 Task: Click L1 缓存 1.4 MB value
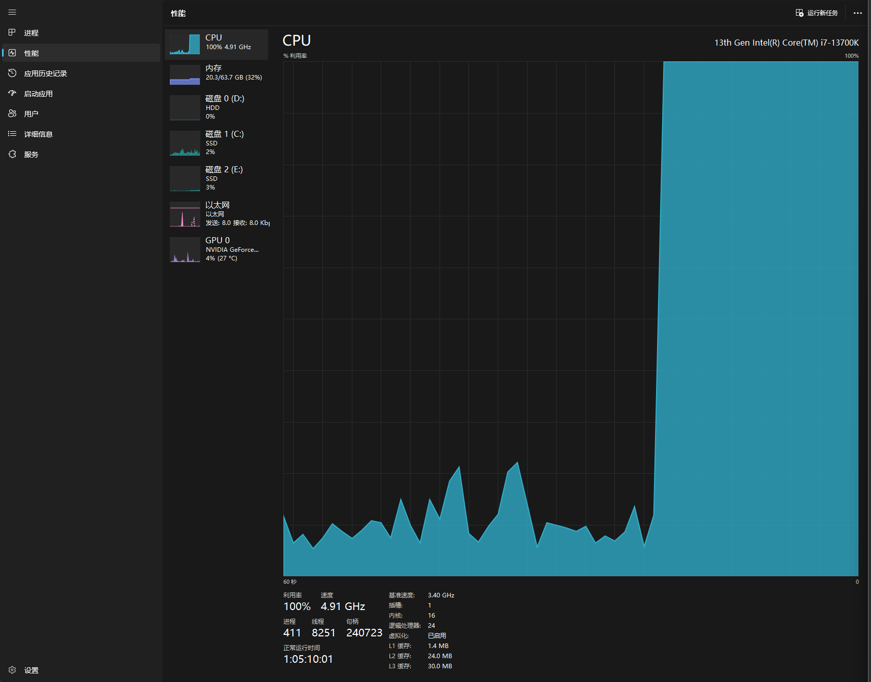coord(438,646)
